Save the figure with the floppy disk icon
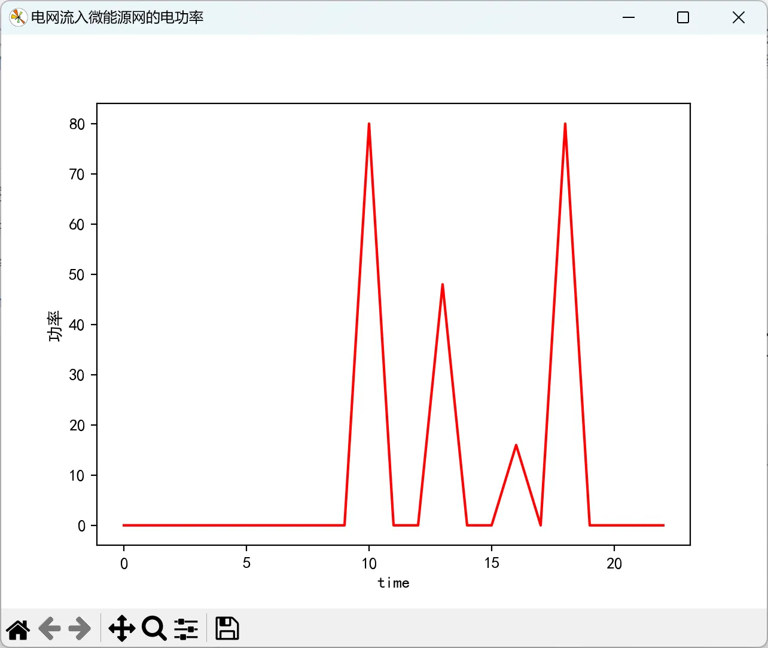The image size is (768, 648). tap(227, 629)
